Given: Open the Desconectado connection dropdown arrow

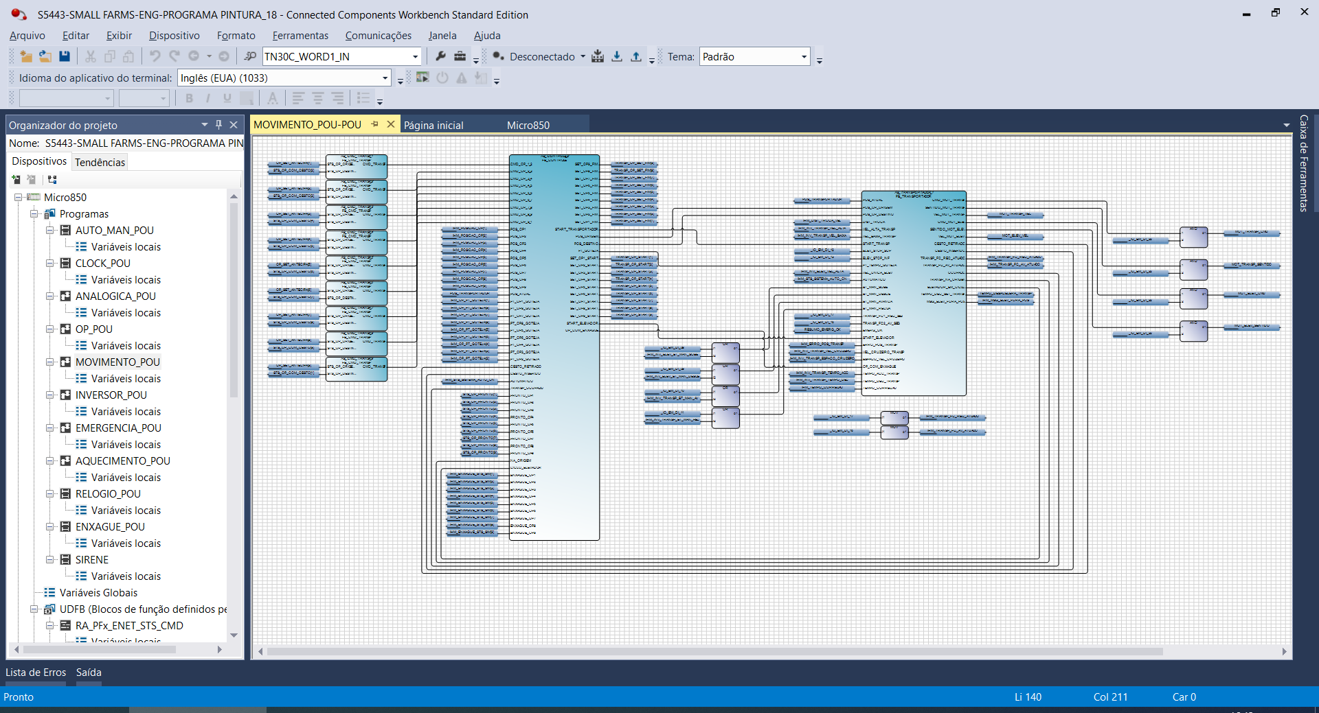Looking at the screenshot, I should [x=583, y=56].
